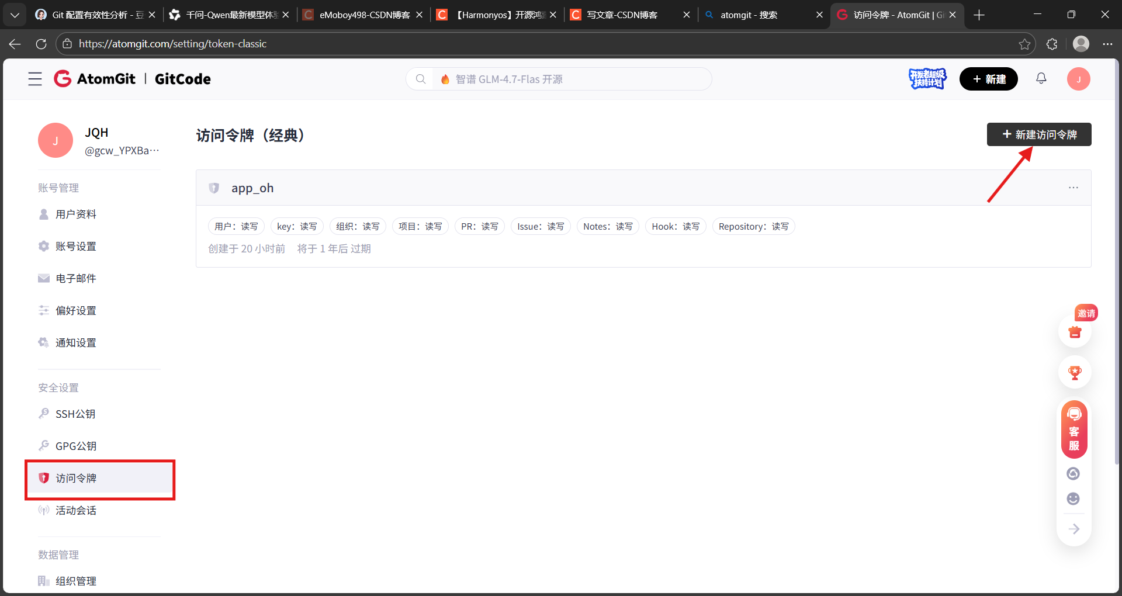Click the smiley feedback icon
This screenshot has height=596, width=1122.
pos(1073,498)
